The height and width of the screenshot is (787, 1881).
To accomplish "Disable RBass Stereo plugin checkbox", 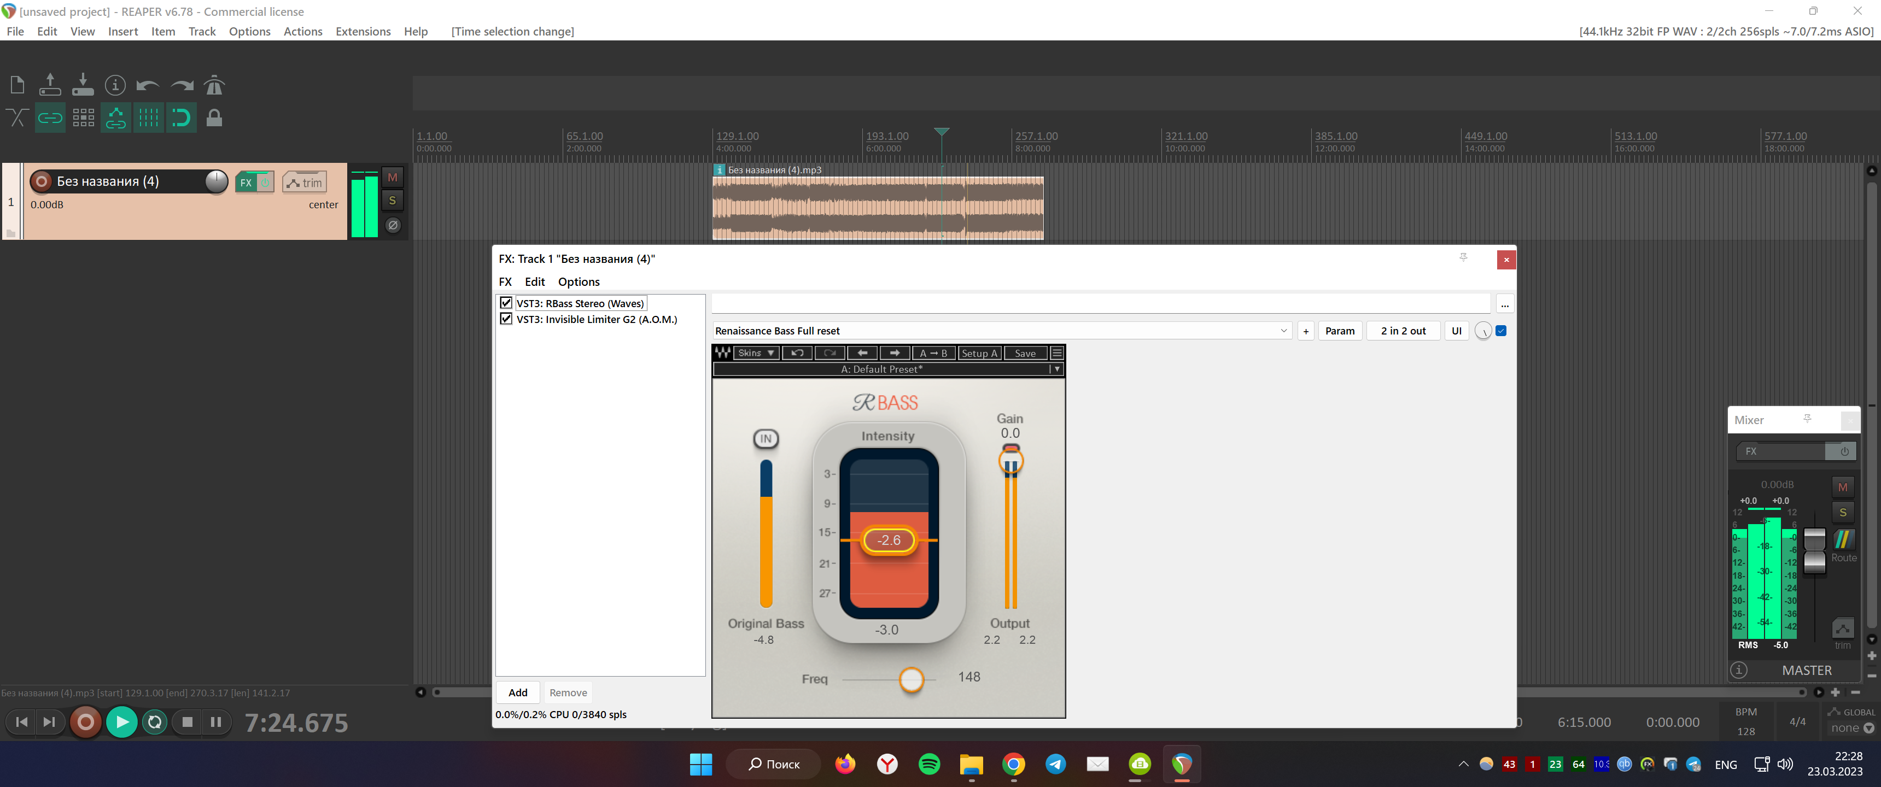I will [505, 303].
